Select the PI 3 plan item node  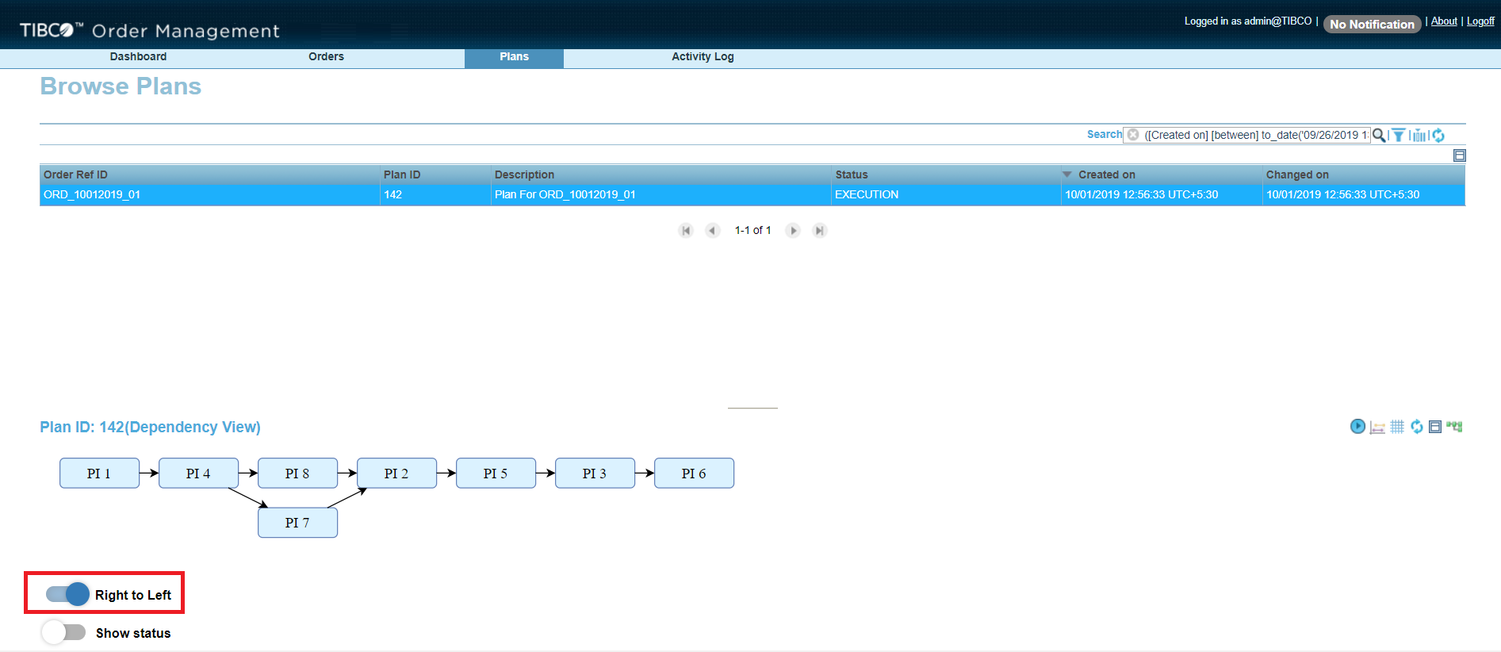pos(595,473)
